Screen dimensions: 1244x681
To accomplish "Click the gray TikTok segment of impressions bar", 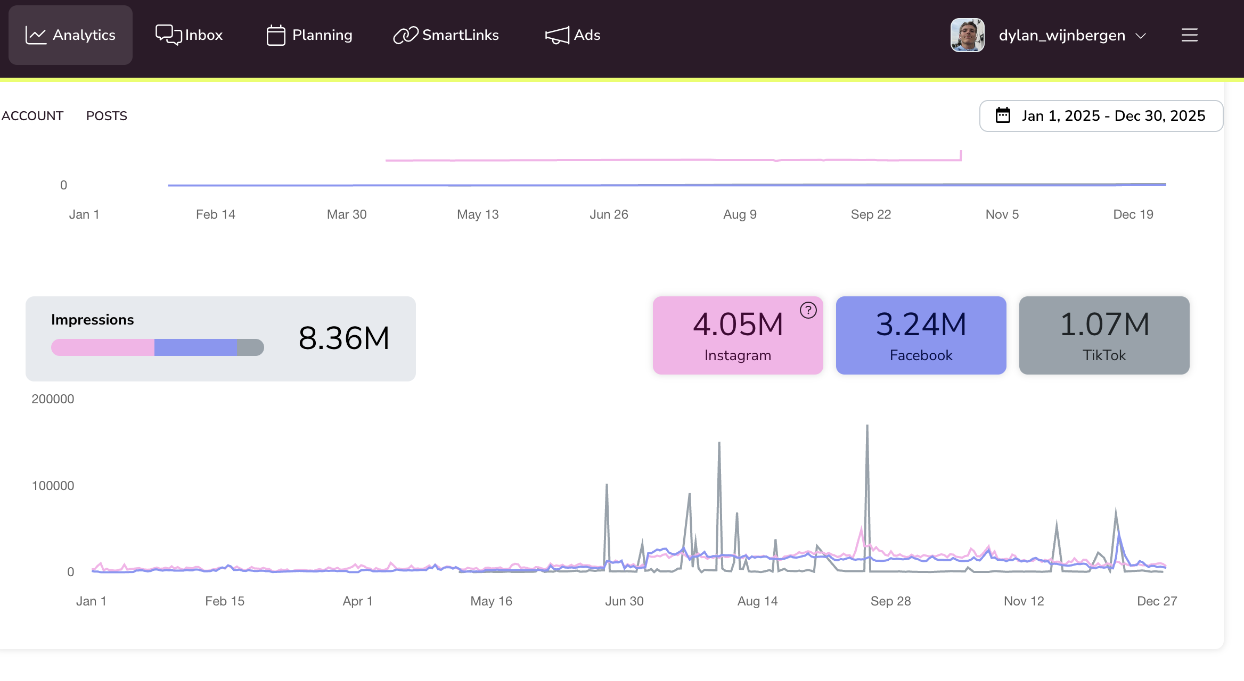I will click(x=251, y=347).
